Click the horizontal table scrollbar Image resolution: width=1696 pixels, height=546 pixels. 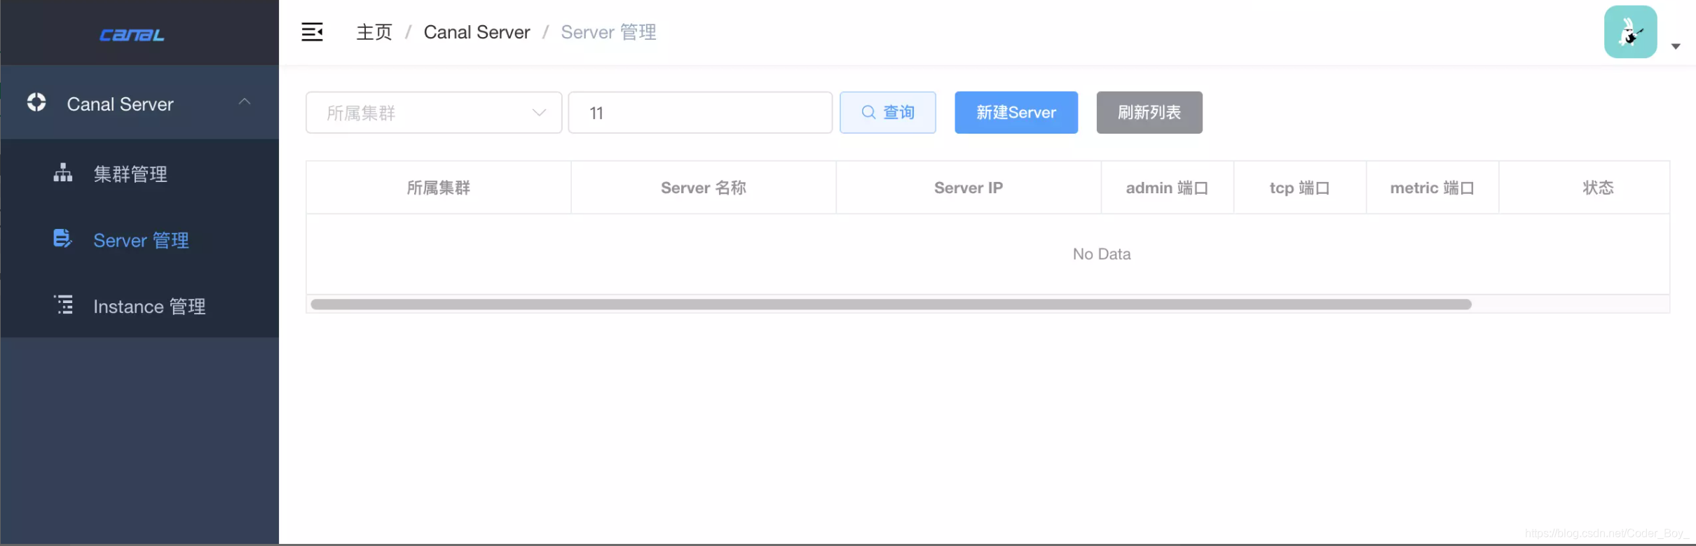pos(891,304)
